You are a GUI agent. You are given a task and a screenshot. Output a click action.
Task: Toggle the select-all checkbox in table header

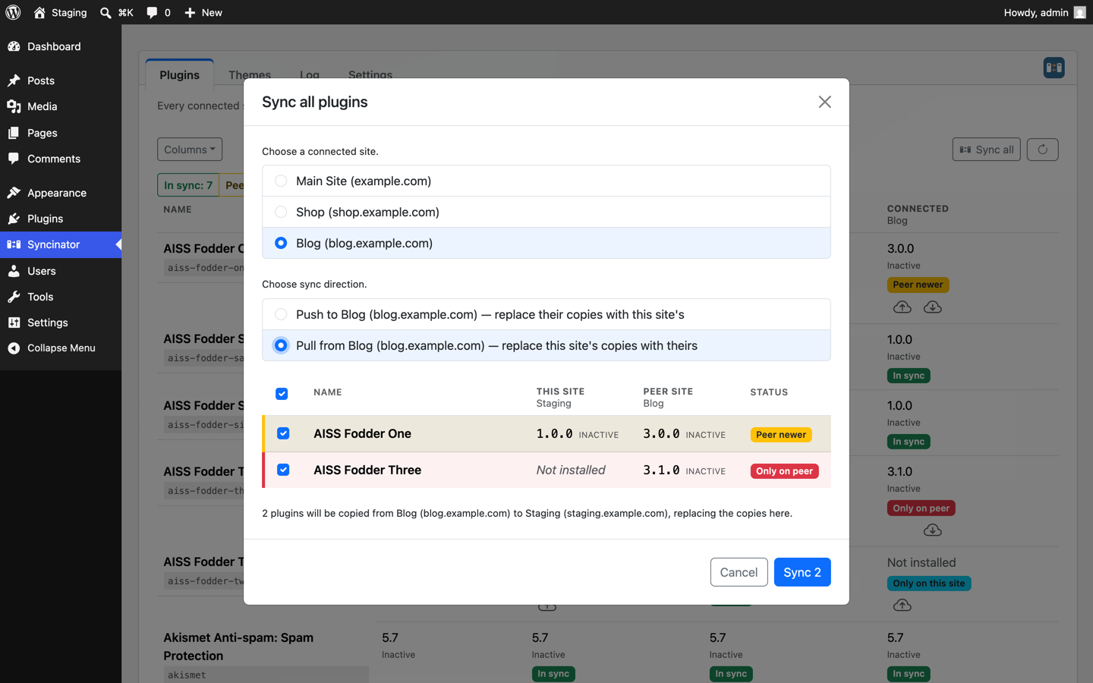pyautogui.click(x=282, y=393)
